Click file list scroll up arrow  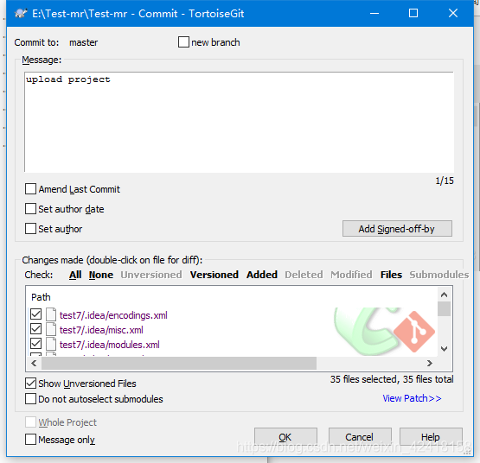[x=444, y=295]
